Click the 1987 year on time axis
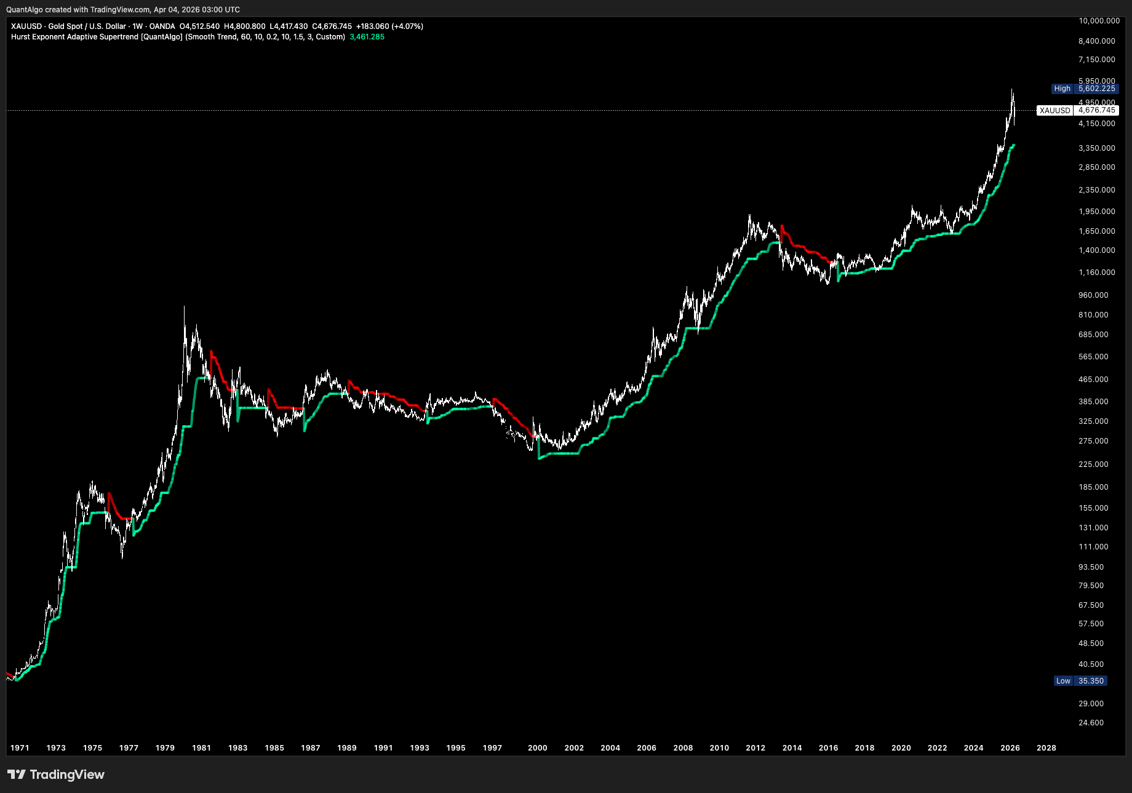 311,748
